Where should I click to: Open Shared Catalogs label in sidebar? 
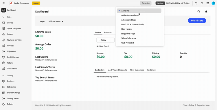tap(14, 93)
